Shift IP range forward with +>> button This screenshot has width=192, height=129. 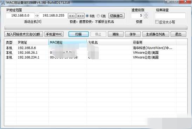coord(80,16)
